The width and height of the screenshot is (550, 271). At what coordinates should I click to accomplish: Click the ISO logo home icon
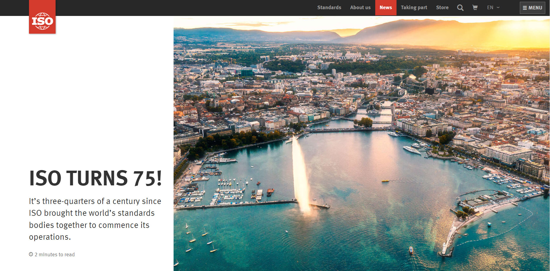[x=42, y=17]
